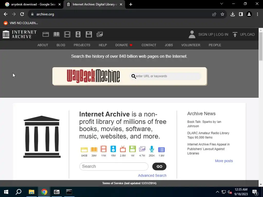Select the green software icon labeled 1M

tap(133, 149)
